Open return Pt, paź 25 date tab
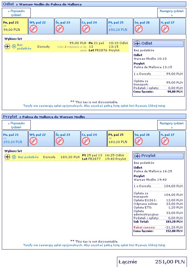This screenshot has width=189, height=267. tap(120, 138)
